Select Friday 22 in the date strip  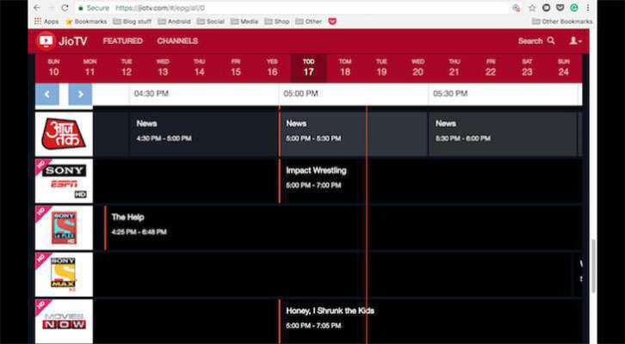pyautogui.click(x=491, y=68)
